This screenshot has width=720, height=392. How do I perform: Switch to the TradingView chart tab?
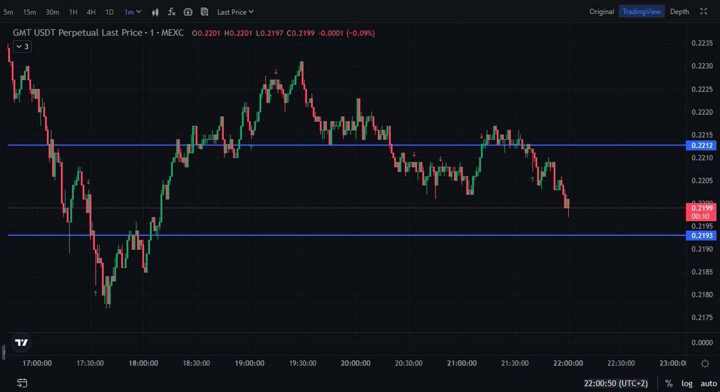[x=641, y=11]
